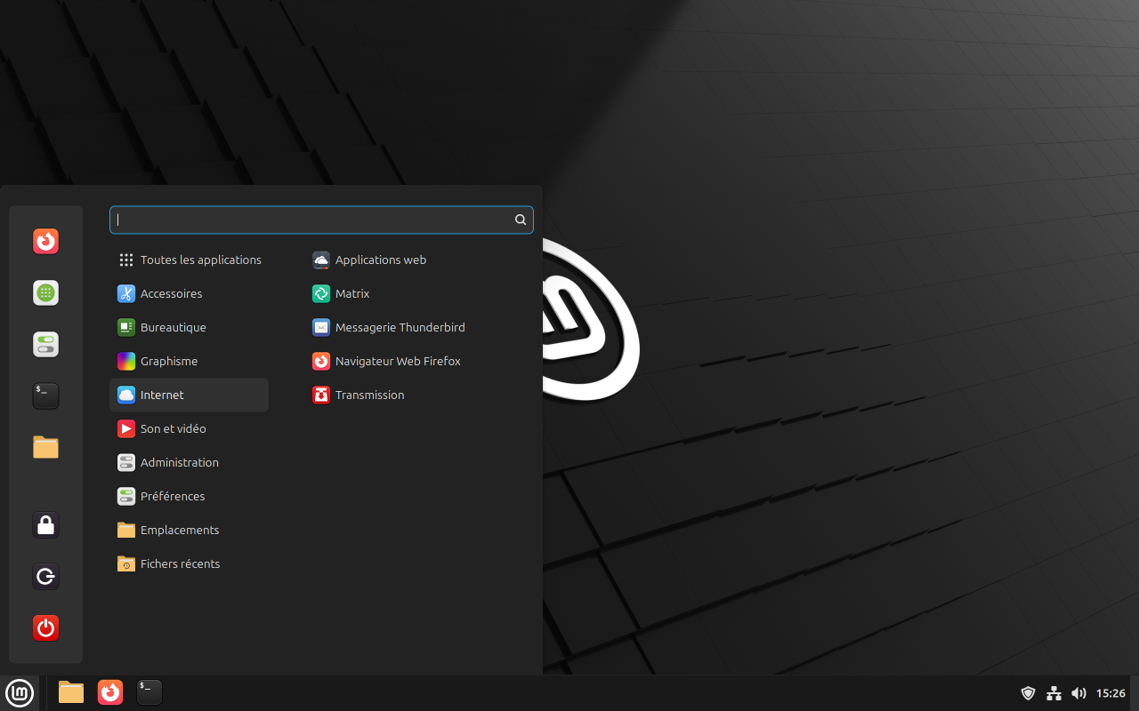Open System Settings from the sidebar

pos(45,344)
